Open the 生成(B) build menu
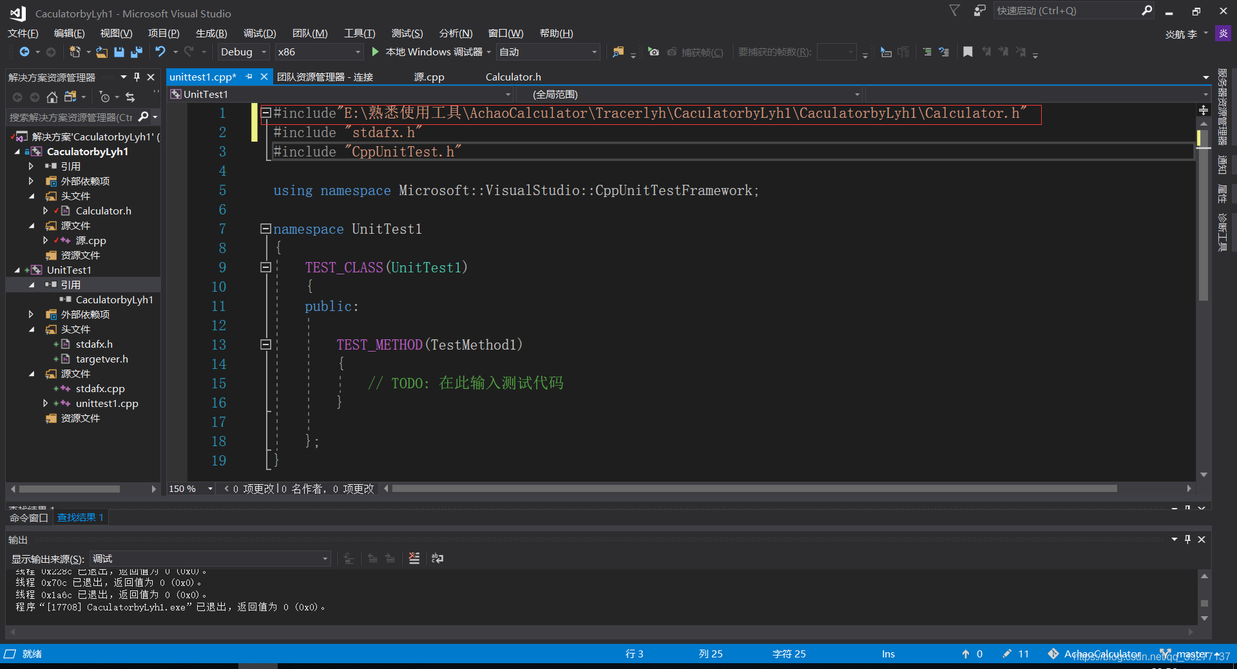The image size is (1237, 669). tap(211, 33)
